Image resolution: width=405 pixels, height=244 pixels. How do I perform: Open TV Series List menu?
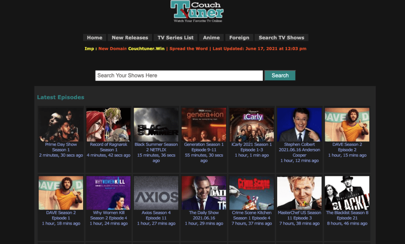click(x=175, y=38)
